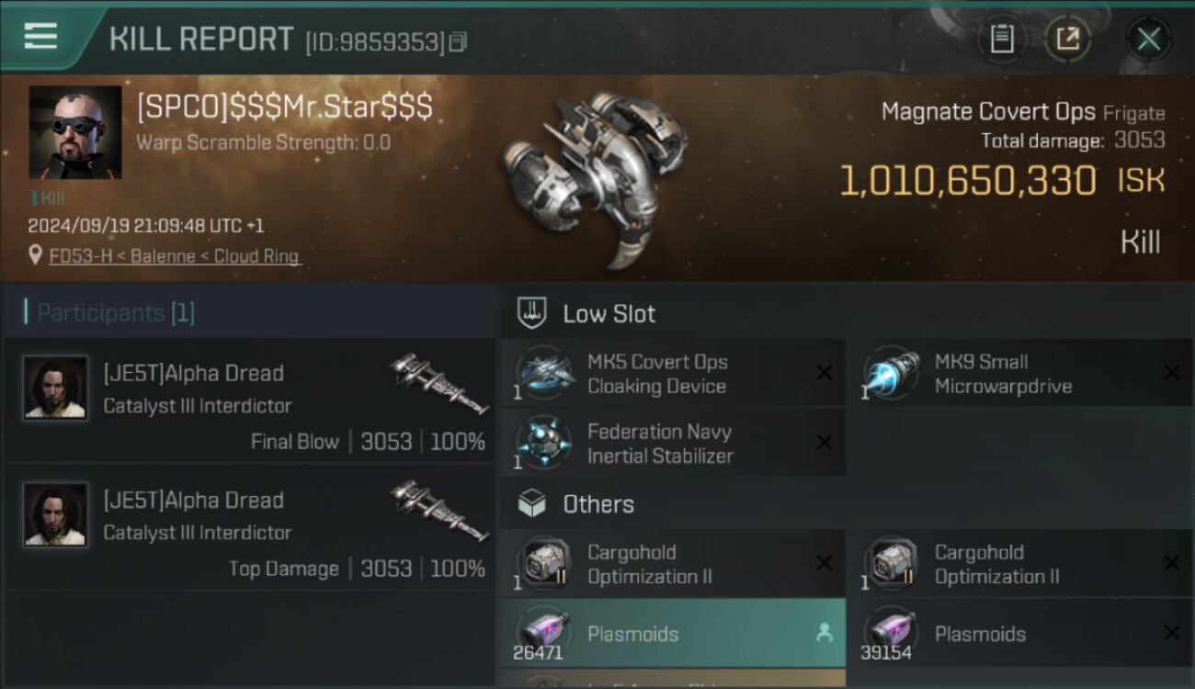
Task: Open the hamburger menu
Action: [x=40, y=37]
